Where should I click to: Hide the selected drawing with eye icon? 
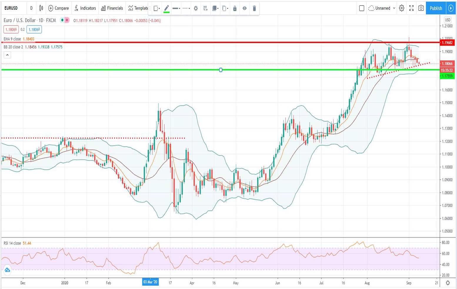click(244, 9)
